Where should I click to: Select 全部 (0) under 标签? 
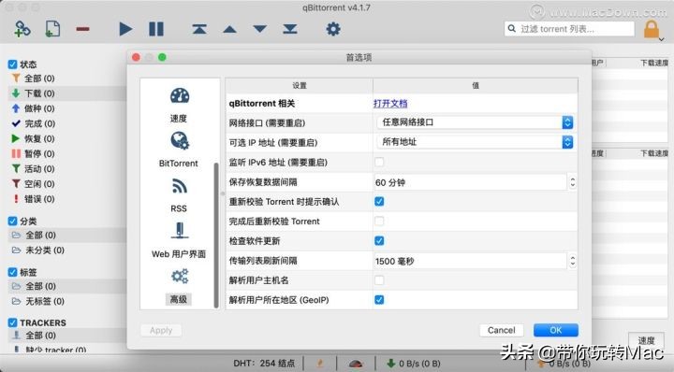(40, 286)
